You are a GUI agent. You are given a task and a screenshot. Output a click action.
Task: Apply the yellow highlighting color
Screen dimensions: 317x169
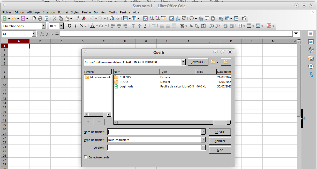pos(101,26)
